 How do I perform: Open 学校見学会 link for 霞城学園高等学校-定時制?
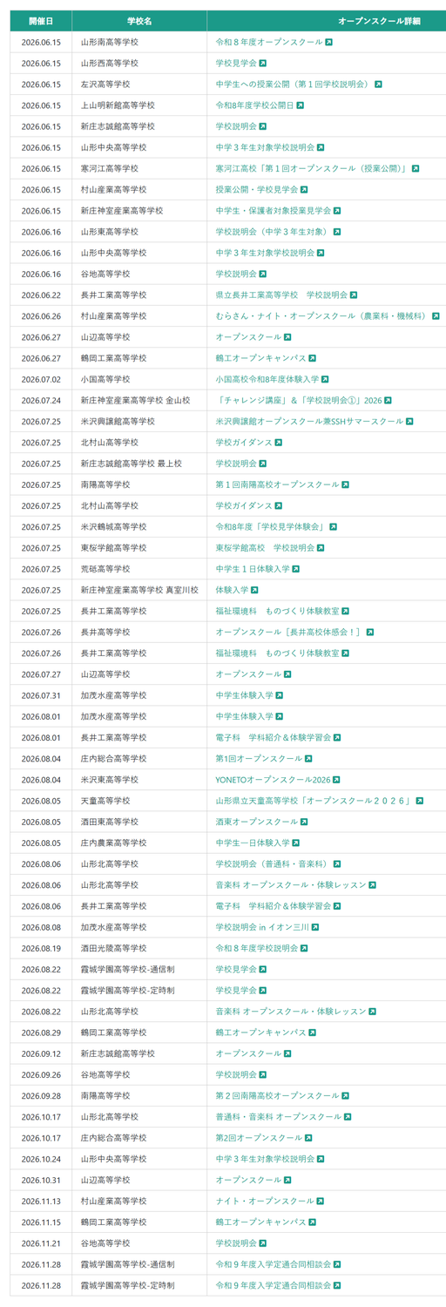(236, 991)
